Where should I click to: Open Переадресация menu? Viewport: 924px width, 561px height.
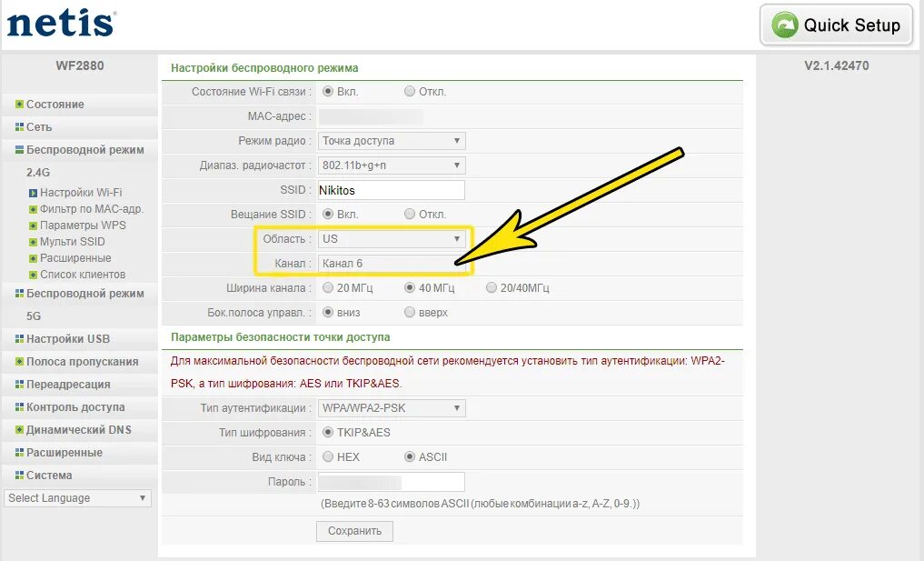click(x=68, y=384)
